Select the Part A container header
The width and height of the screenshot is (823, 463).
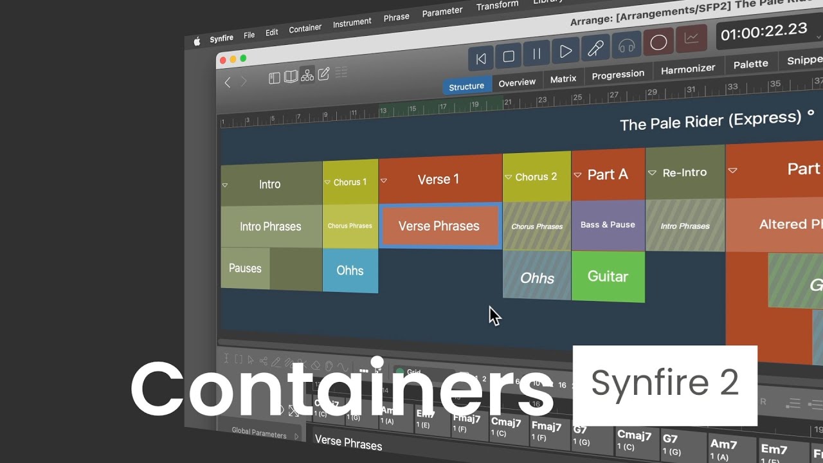pyautogui.click(x=608, y=174)
